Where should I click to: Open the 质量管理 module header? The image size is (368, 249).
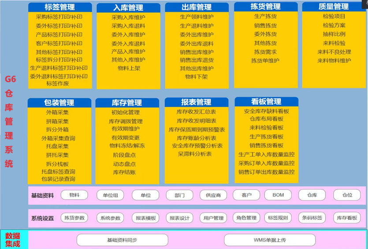[x=334, y=7]
